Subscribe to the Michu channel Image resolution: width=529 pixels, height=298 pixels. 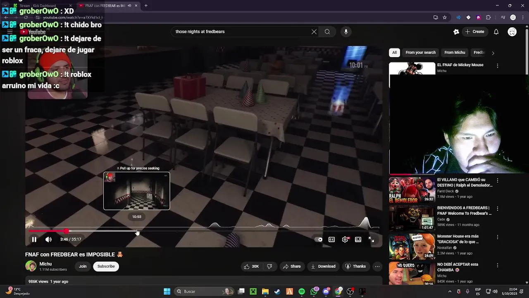(106, 267)
